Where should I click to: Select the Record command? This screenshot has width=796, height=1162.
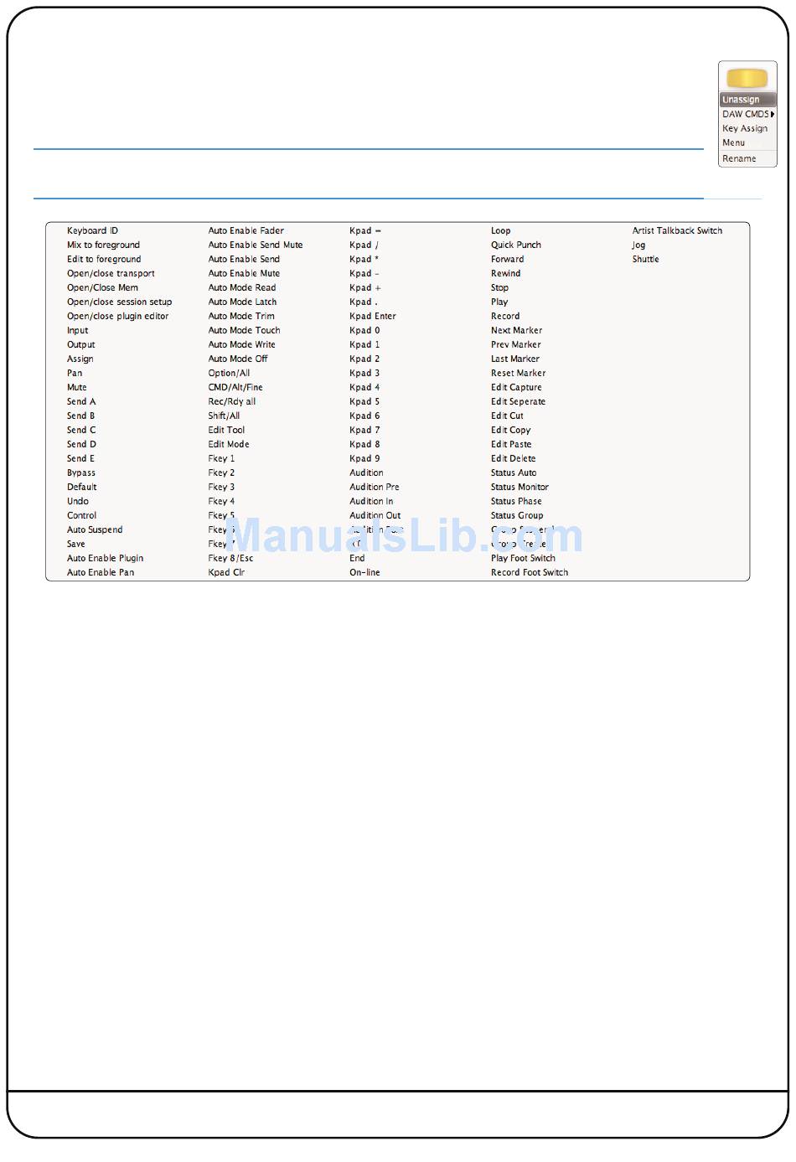point(505,316)
